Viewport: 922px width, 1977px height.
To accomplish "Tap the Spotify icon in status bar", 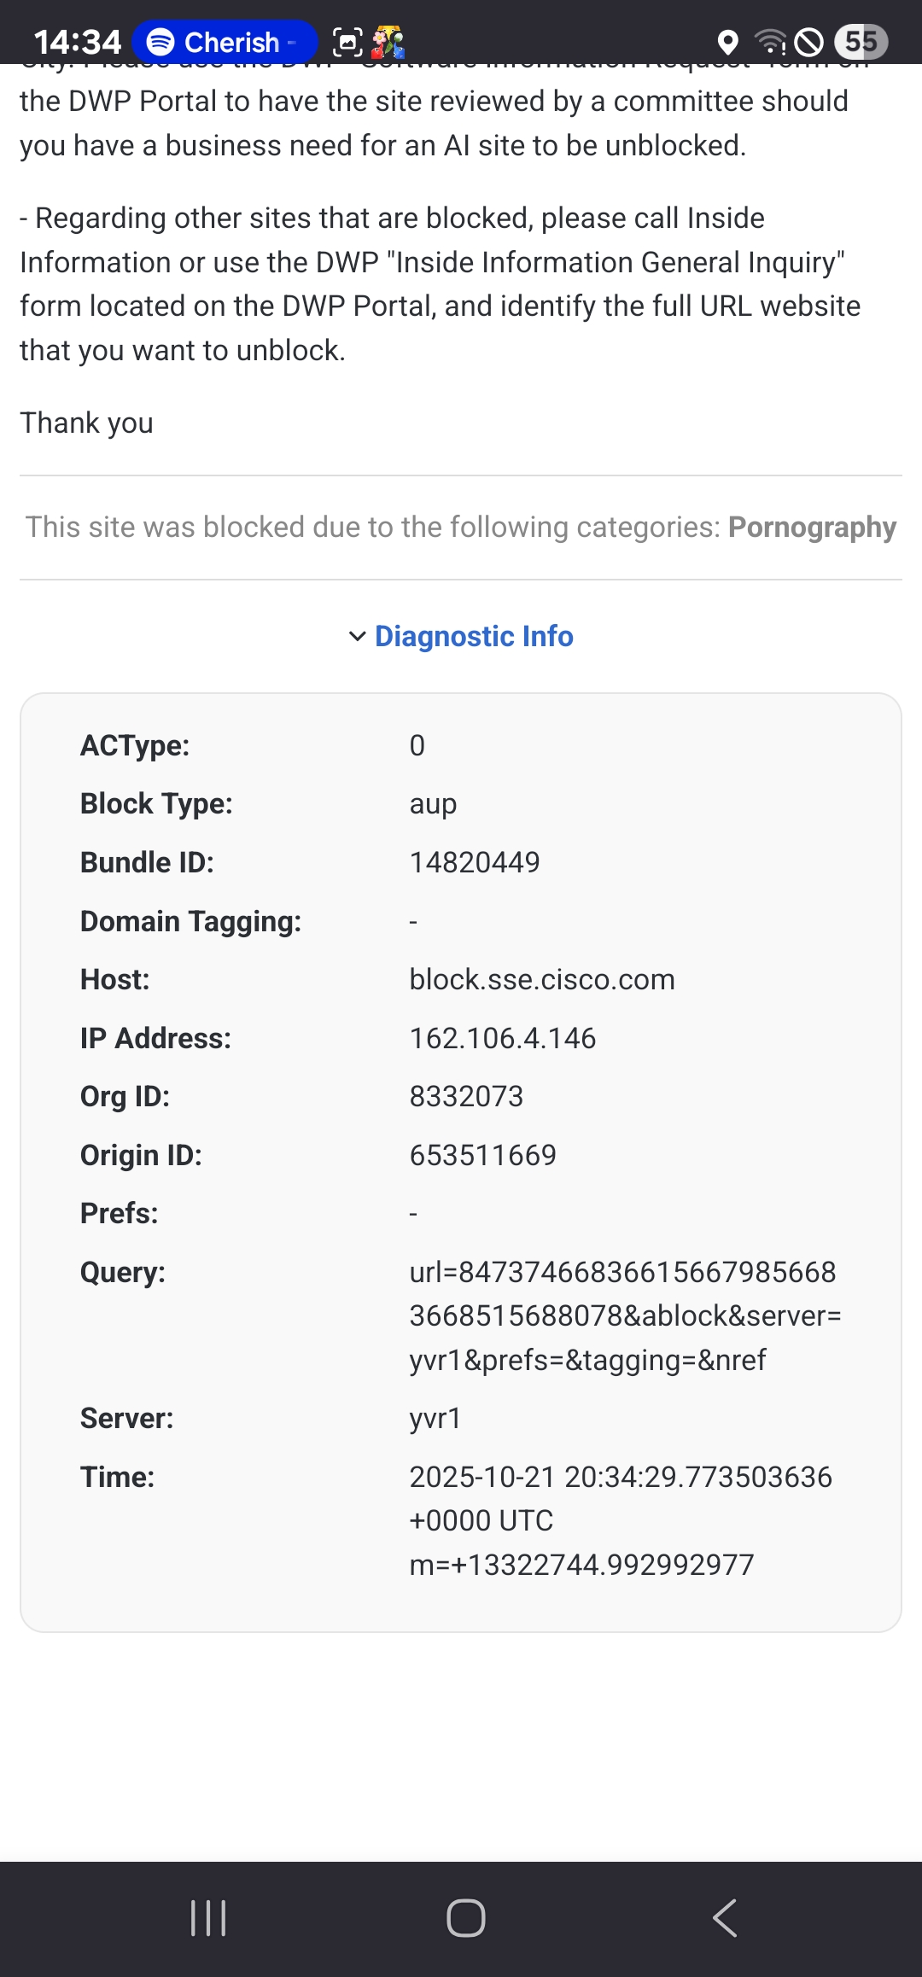I will pos(160,41).
